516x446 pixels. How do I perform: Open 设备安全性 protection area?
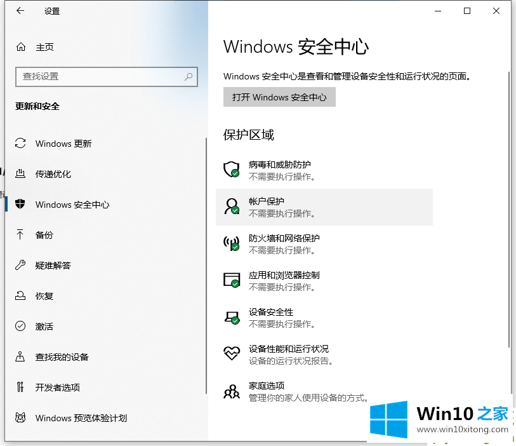coord(324,318)
